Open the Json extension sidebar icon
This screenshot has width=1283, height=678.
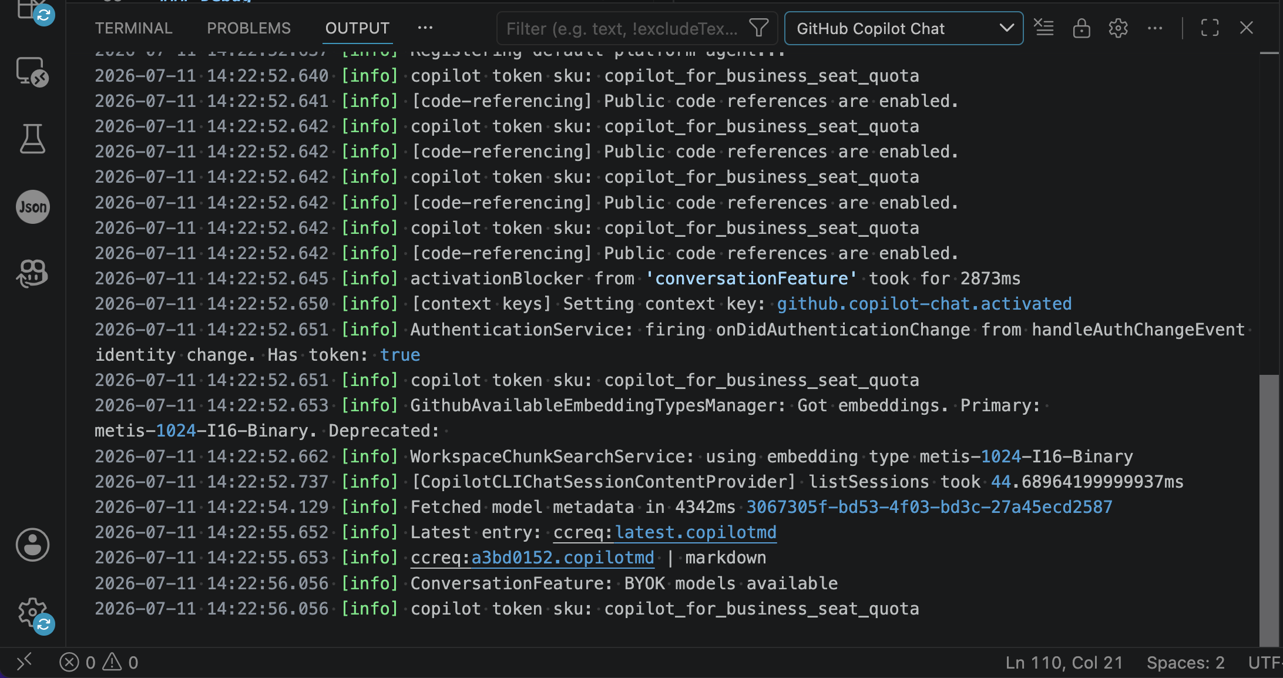pos(32,207)
